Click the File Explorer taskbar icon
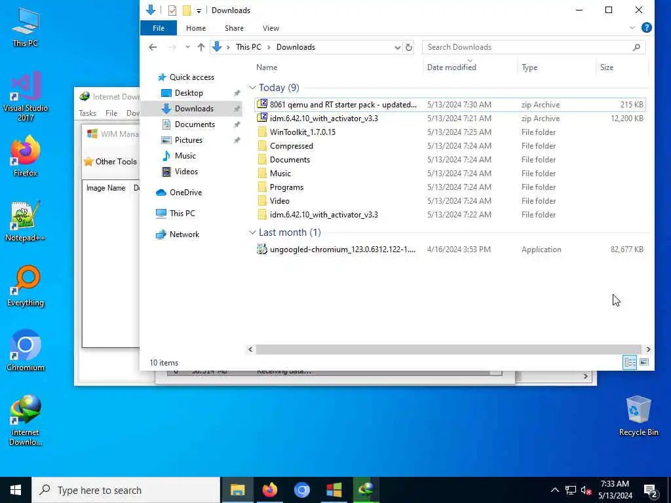 coord(237,490)
